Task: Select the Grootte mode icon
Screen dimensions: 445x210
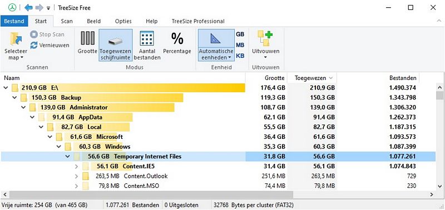Action: [x=87, y=38]
